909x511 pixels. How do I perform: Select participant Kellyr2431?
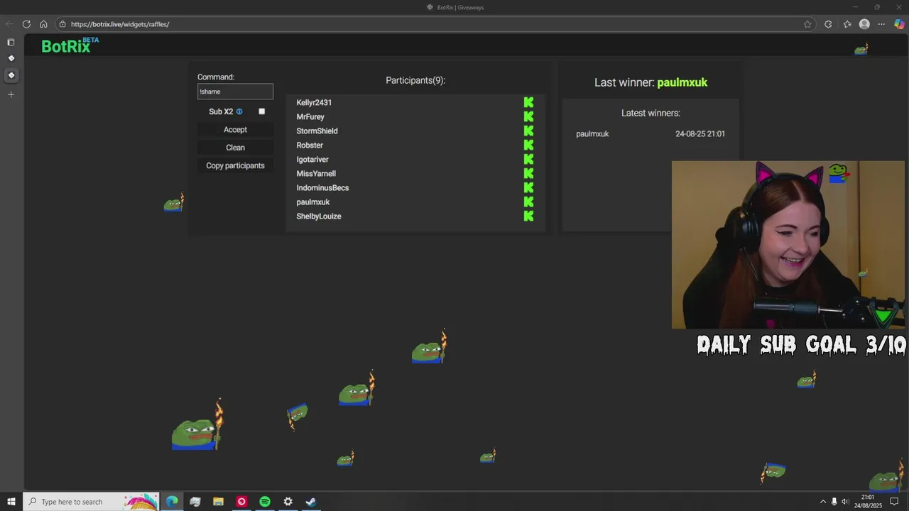pos(314,102)
